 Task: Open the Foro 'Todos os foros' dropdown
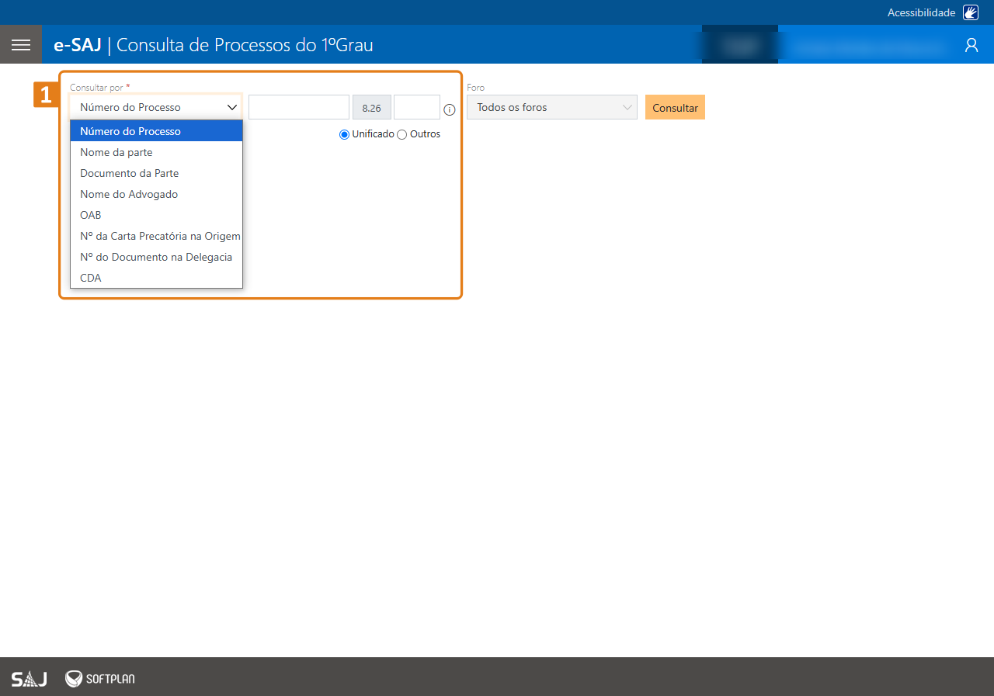click(552, 107)
